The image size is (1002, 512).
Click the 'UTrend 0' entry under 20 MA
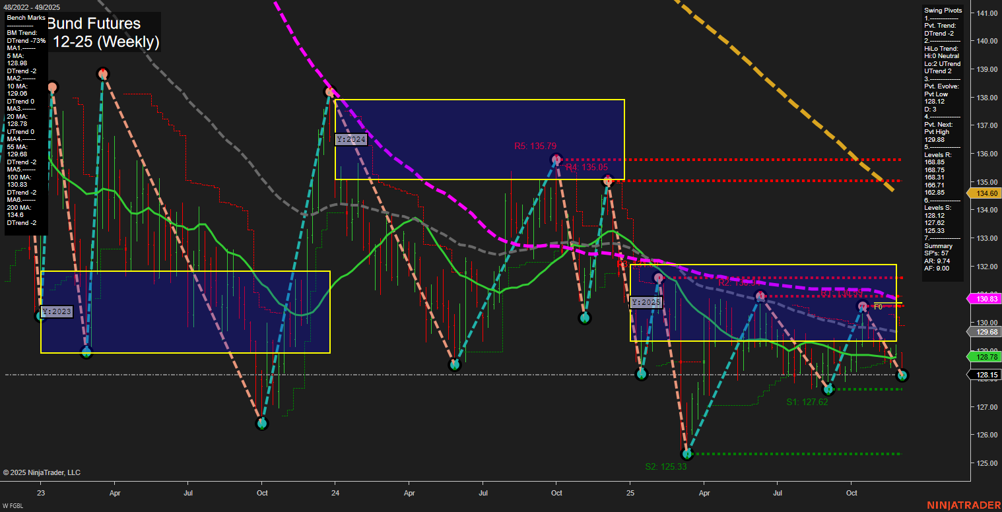(21, 131)
